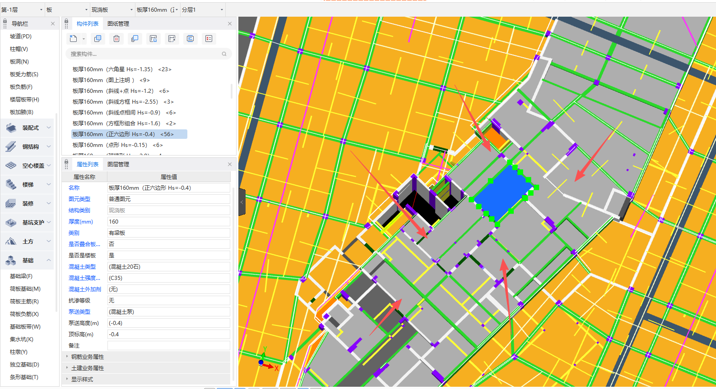The width and height of the screenshot is (716, 389).
Task: Expand the 钢筋业务属性 section
Action: pos(87,357)
